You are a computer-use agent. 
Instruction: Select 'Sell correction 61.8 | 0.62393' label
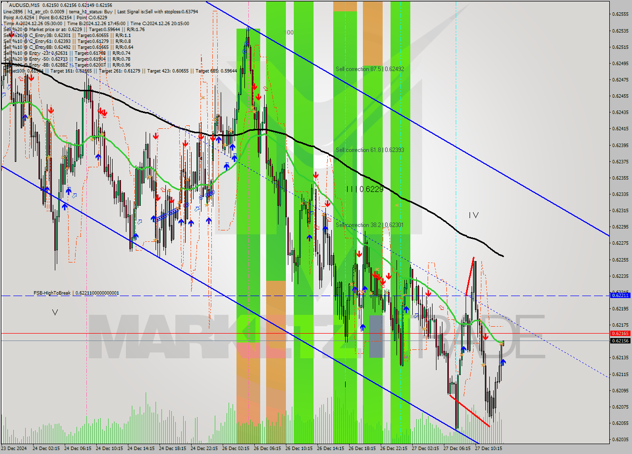(x=370, y=150)
